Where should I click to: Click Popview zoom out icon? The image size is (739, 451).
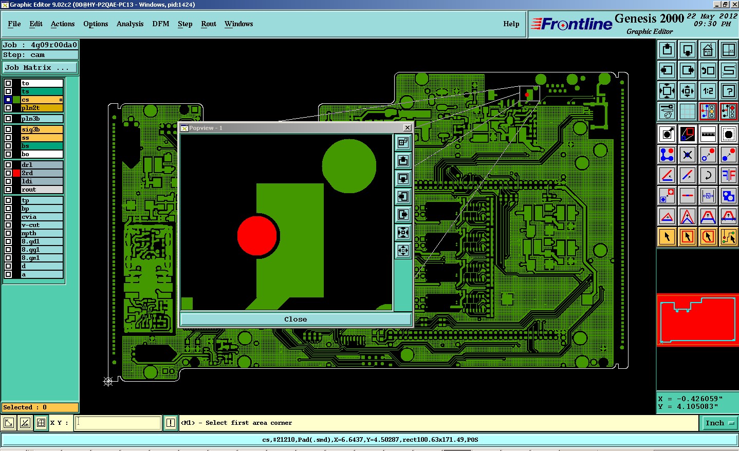point(403,250)
